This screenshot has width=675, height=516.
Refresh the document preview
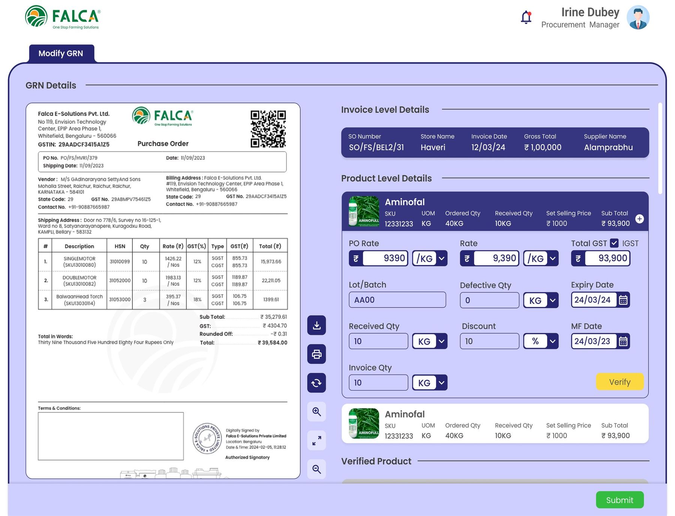coord(316,383)
